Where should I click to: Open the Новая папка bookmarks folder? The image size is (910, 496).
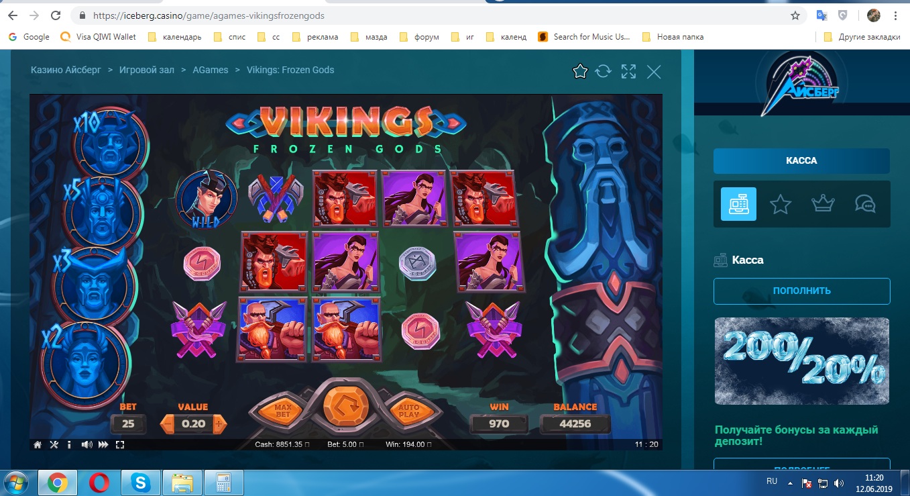point(673,37)
